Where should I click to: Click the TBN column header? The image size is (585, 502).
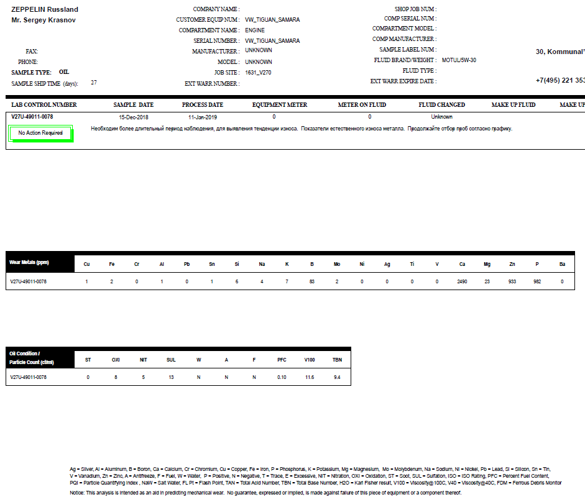pos(338,360)
